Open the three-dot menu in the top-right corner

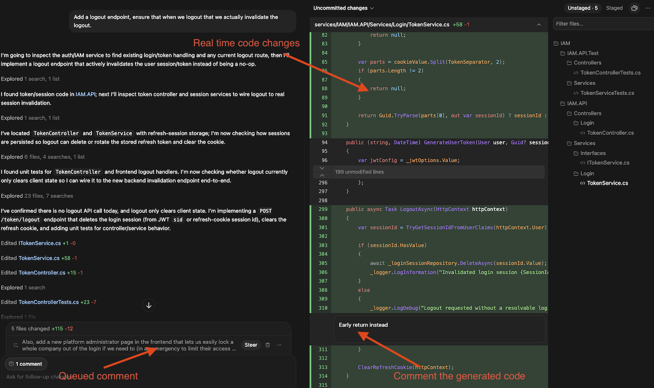tap(648, 8)
